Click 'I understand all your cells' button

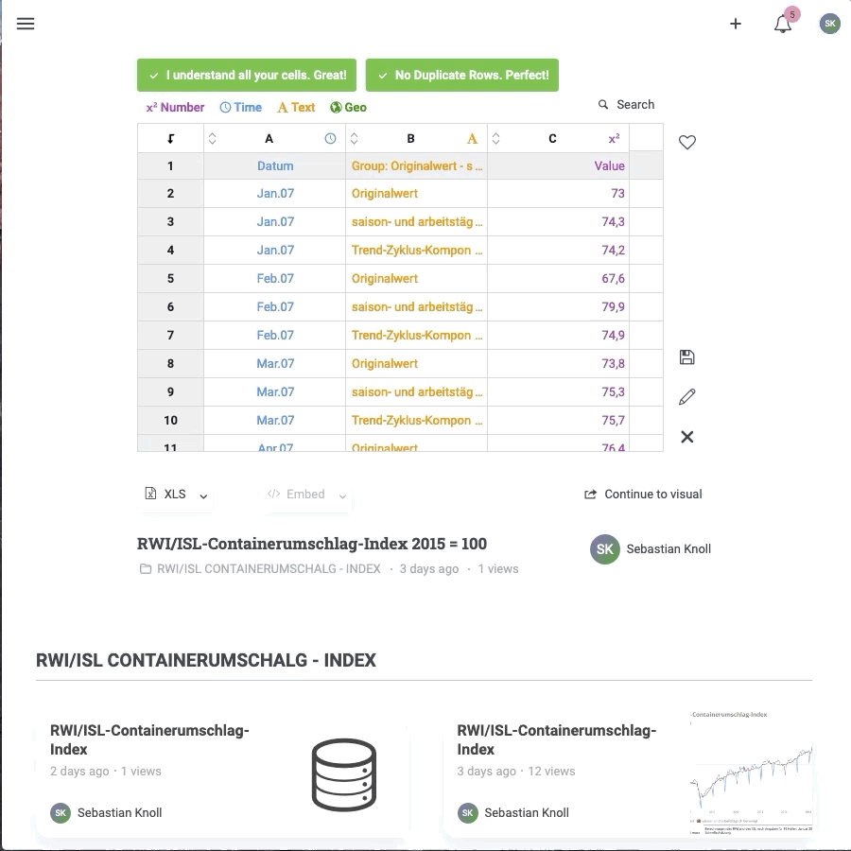(x=247, y=75)
